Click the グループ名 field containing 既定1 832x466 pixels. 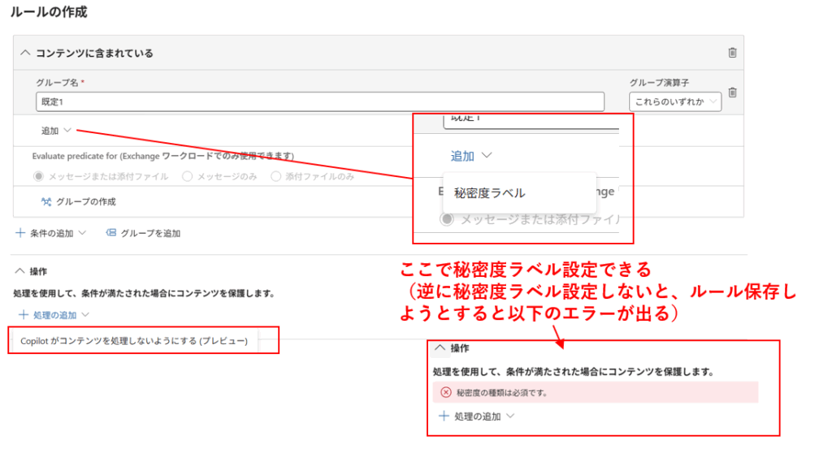(320, 101)
